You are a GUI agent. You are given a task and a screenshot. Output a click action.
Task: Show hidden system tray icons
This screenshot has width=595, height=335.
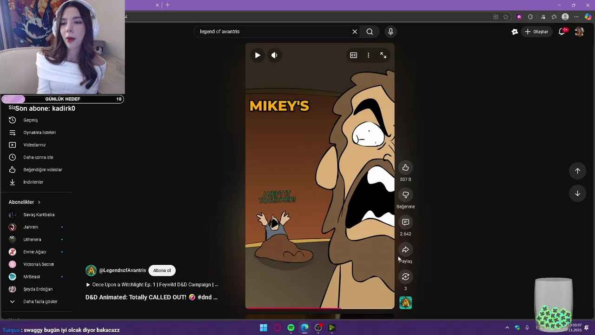pos(507,328)
